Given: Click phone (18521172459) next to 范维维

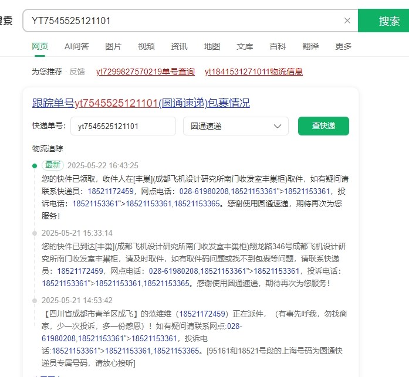Looking at the screenshot, I should click(202, 314).
